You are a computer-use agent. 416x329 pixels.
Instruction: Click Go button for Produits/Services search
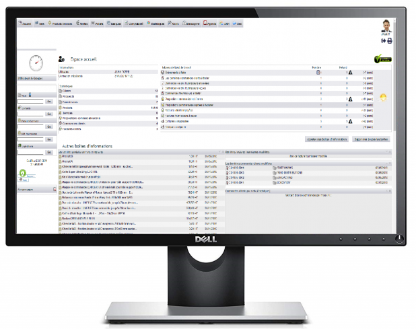(49, 126)
